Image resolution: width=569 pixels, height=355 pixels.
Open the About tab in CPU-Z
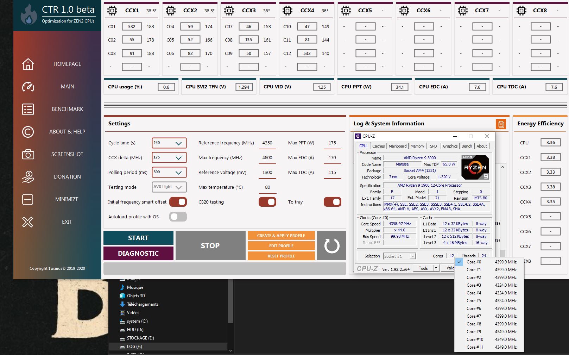coord(482,146)
